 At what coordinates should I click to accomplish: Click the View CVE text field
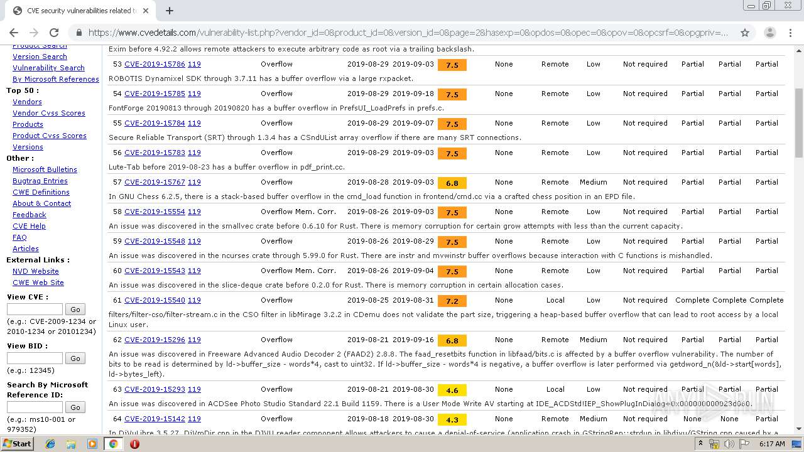(35, 309)
